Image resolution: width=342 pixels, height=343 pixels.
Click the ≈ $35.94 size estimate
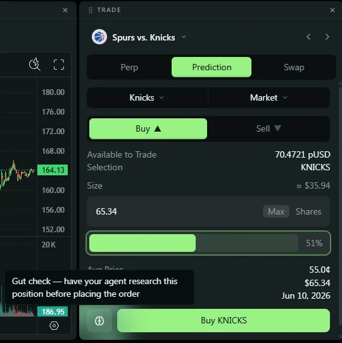point(313,185)
